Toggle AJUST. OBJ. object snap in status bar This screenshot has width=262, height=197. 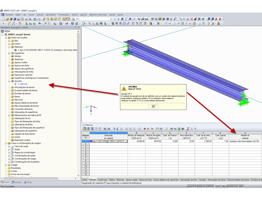(x=220, y=186)
